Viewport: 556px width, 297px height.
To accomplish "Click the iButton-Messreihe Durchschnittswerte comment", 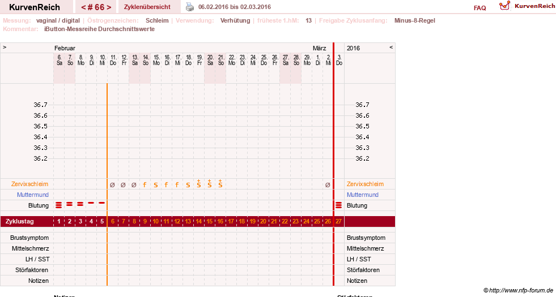I will click(99, 29).
